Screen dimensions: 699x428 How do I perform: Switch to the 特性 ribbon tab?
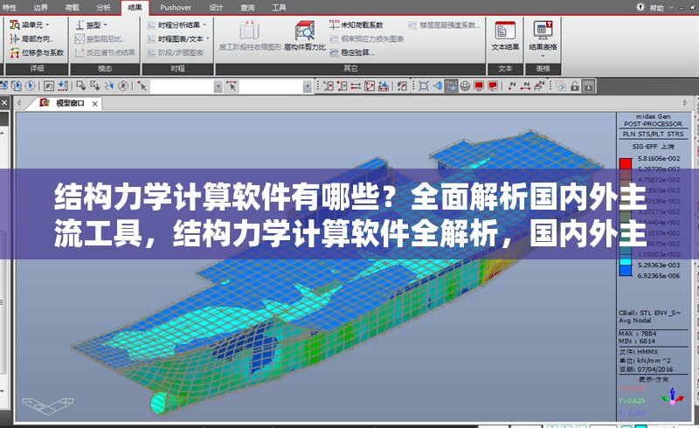coord(8,7)
